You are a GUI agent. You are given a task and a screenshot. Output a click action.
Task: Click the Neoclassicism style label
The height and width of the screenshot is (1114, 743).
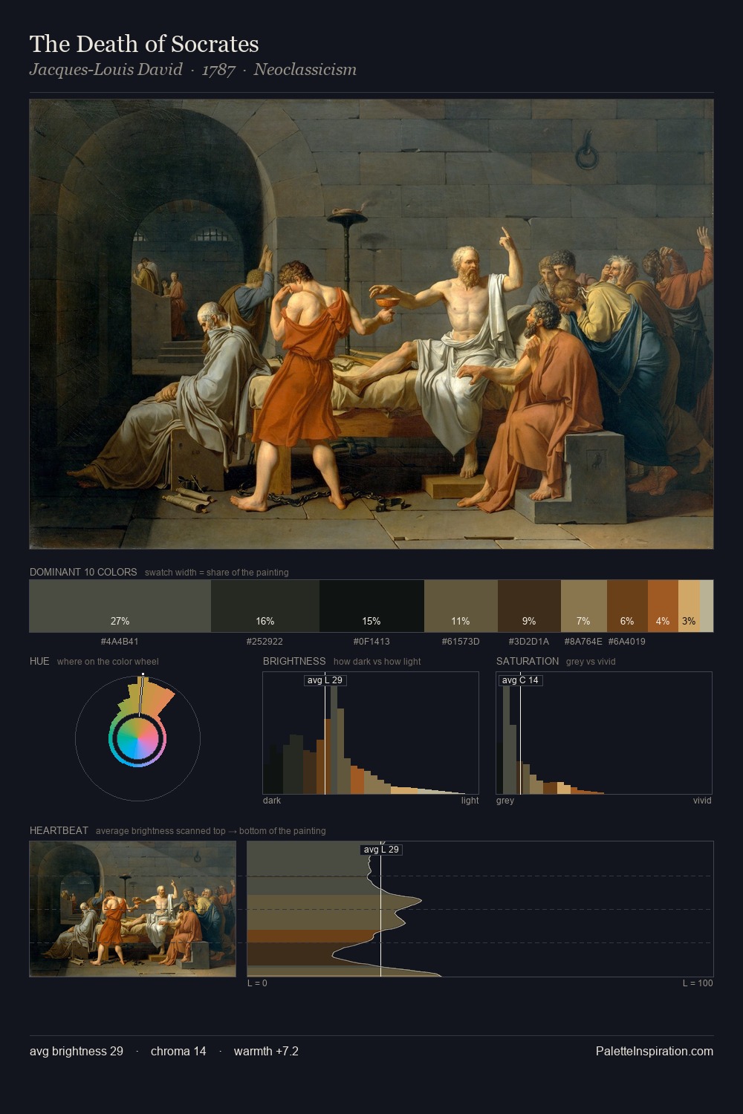pyautogui.click(x=305, y=70)
